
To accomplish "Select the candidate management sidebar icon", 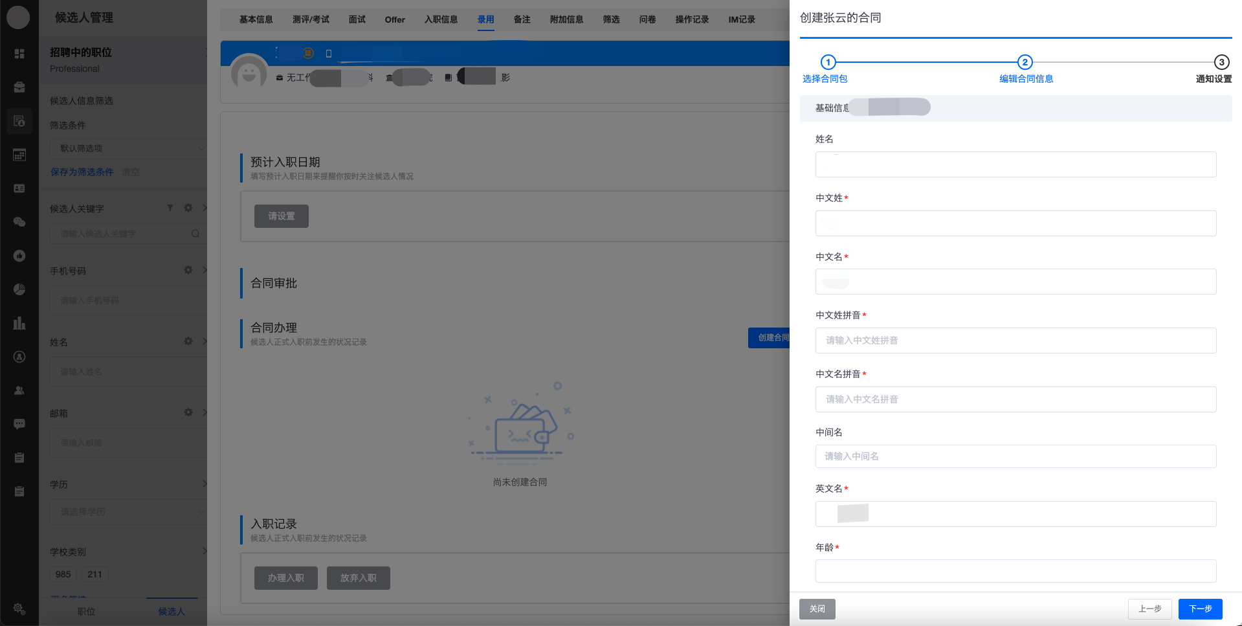I will [x=19, y=121].
